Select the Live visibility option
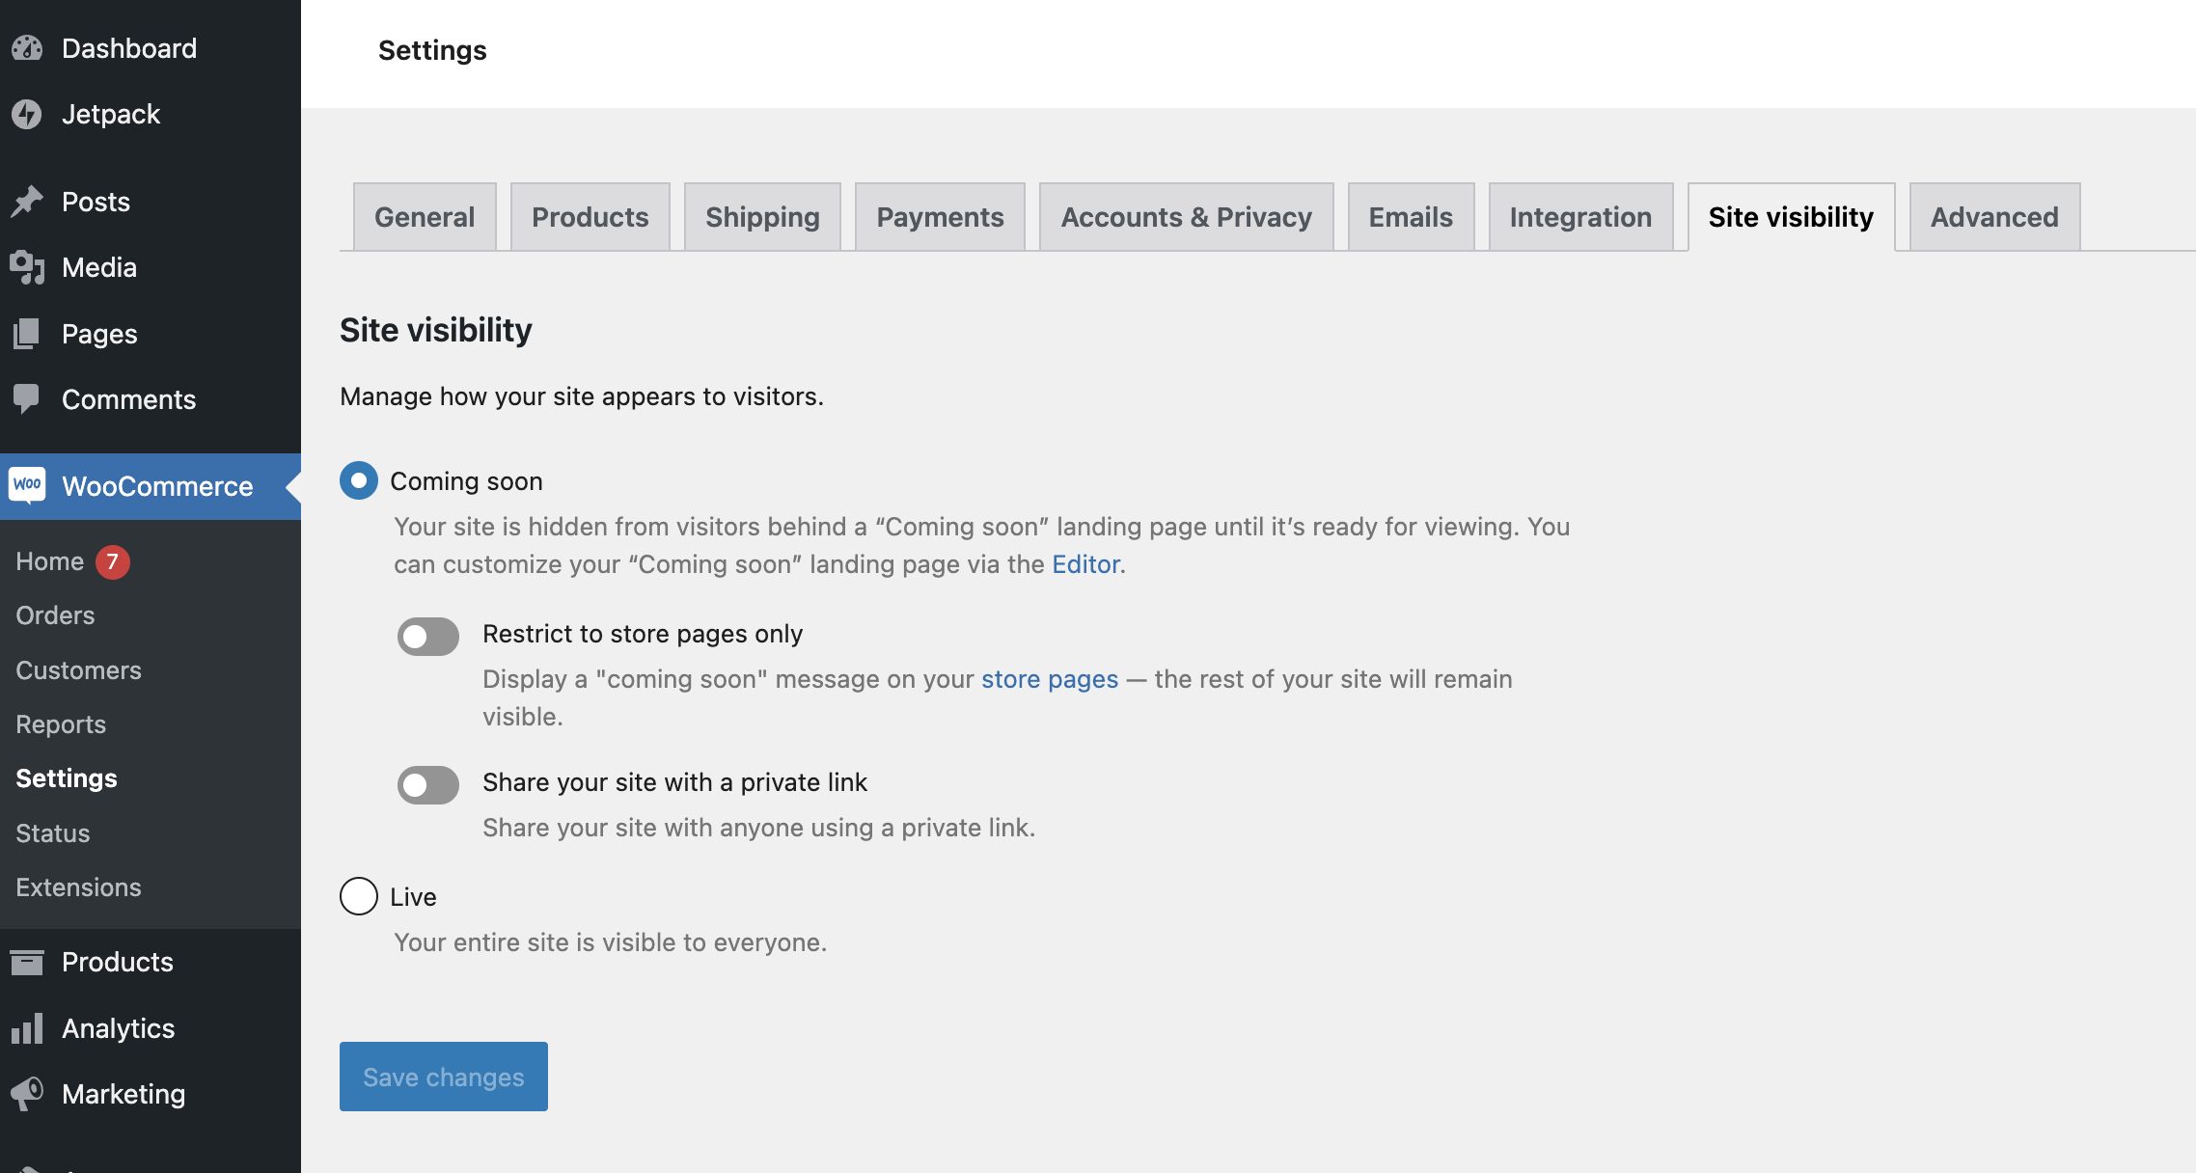The image size is (2196, 1173). pos(358,896)
